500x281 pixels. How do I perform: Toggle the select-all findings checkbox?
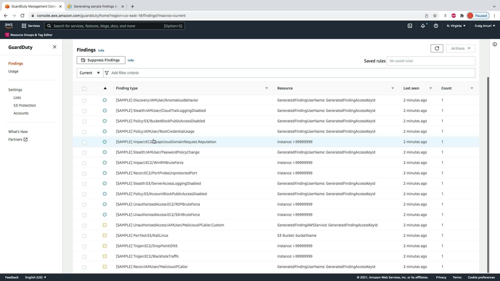click(x=84, y=89)
